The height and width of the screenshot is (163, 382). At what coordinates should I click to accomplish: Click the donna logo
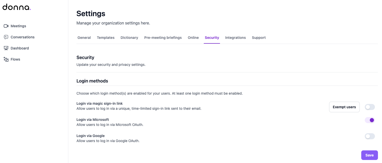pos(17,7)
